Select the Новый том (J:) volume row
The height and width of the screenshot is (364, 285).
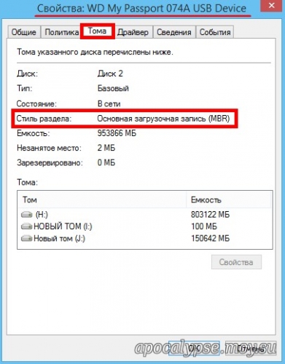(x=145, y=238)
